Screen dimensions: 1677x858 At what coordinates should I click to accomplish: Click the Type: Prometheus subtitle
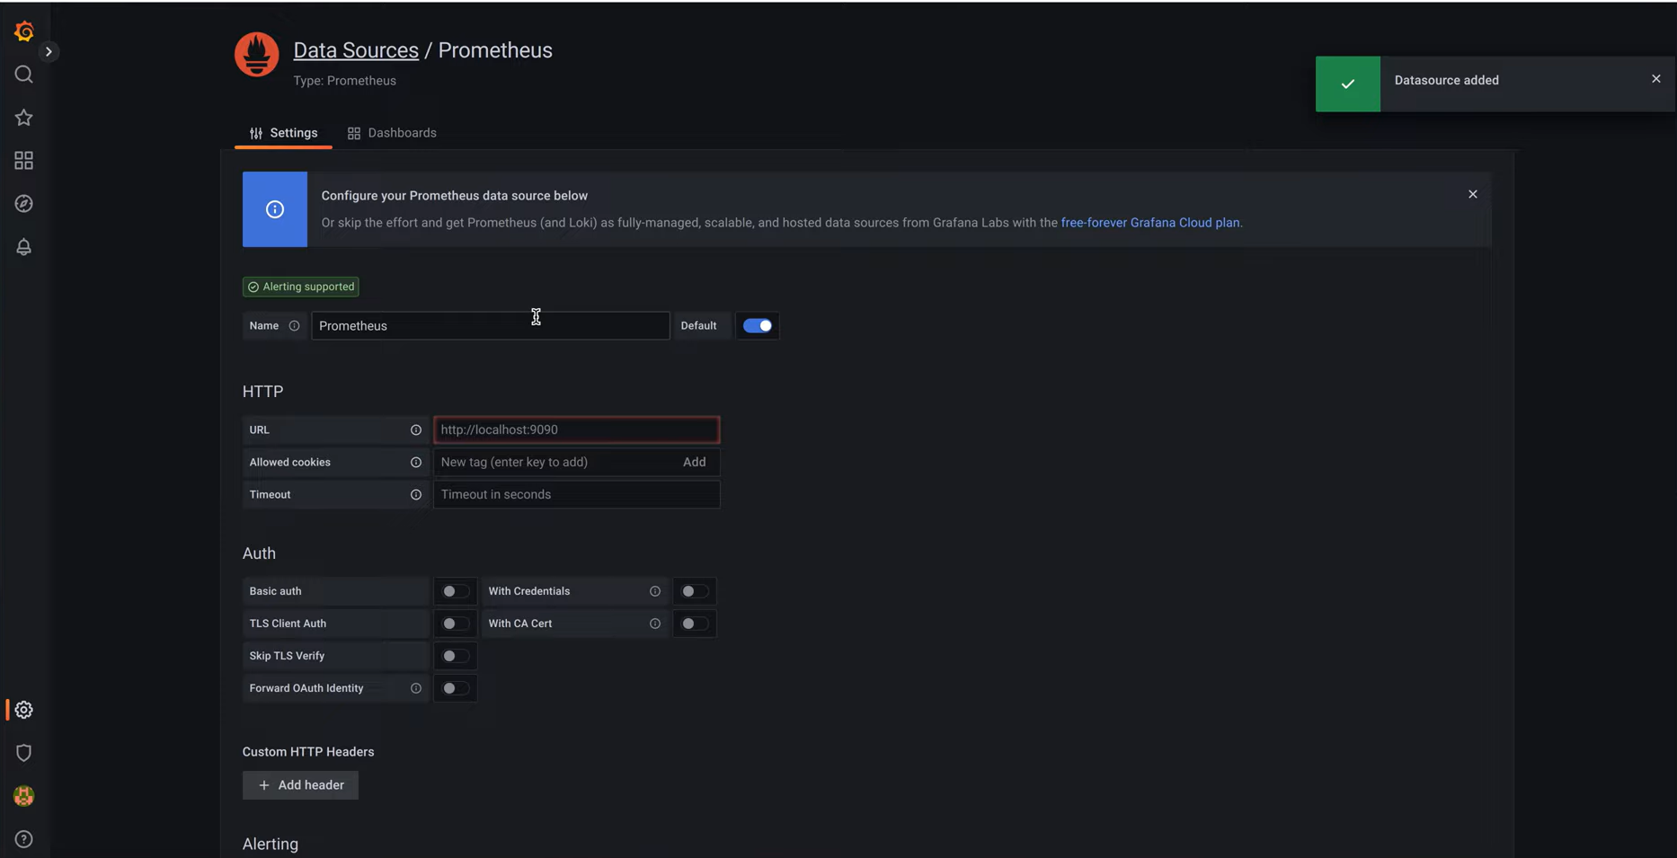tap(344, 81)
